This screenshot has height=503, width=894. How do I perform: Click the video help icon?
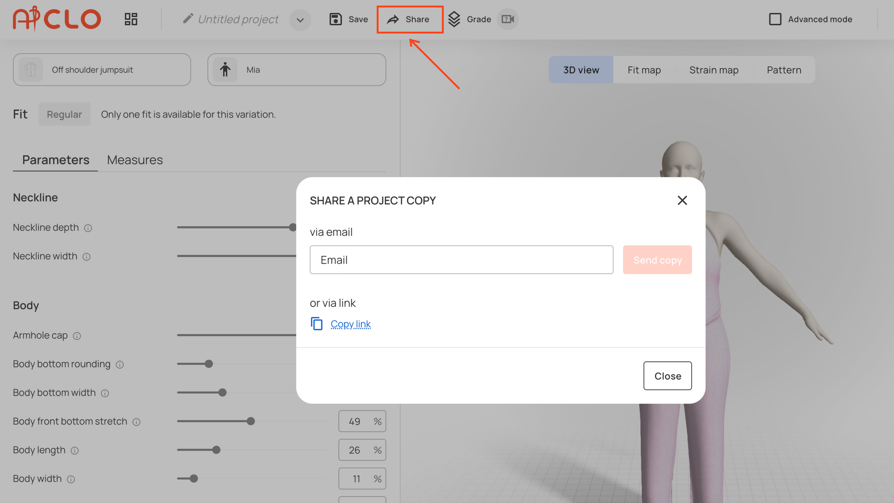click(508, 19)
